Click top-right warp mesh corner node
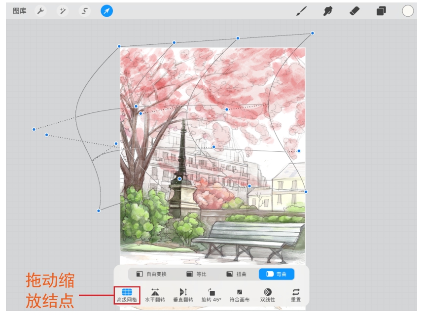The height and width of the screenshot is (318, 423). [x=313, y=33]
